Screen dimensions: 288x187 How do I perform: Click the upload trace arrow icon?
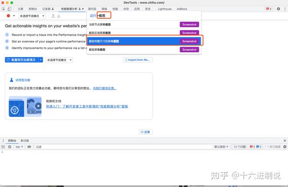pos(53,16)
